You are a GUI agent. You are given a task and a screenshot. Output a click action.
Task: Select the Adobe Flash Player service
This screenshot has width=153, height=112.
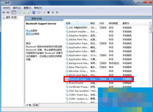pyautogui.click(x=99, y=40)
